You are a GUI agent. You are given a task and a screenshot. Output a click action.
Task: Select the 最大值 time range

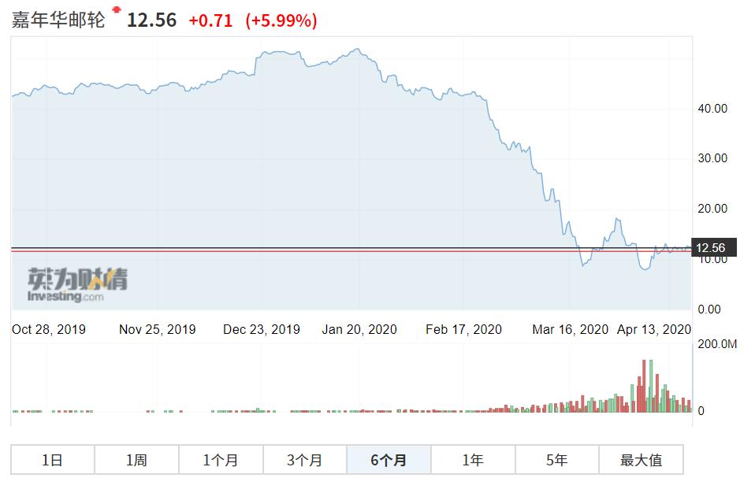point(641,460)
